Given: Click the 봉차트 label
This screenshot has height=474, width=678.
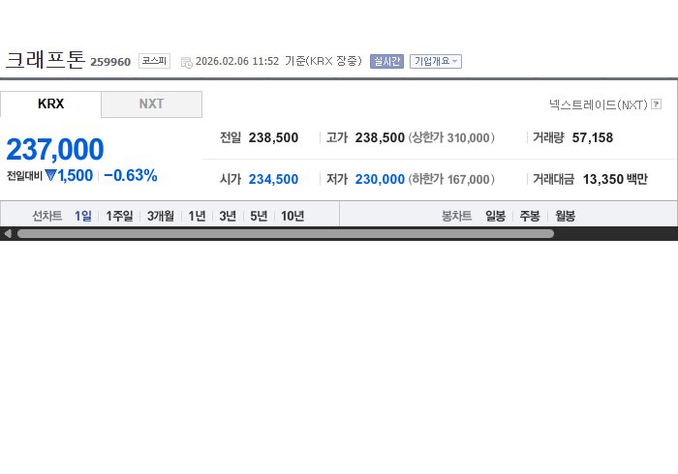Looking at the screenshot, I should (x=456, y=216).
